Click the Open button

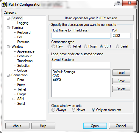coord(95,126)
